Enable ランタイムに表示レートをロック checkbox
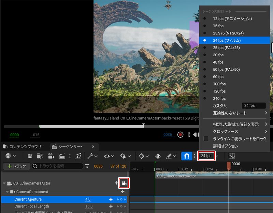Screen dimensions: 273x213 [206, 139]
